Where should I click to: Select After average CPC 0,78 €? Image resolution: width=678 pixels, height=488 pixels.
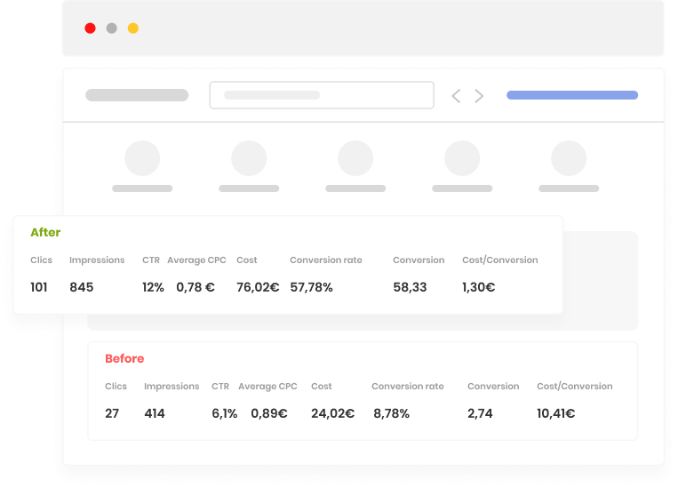195,287
